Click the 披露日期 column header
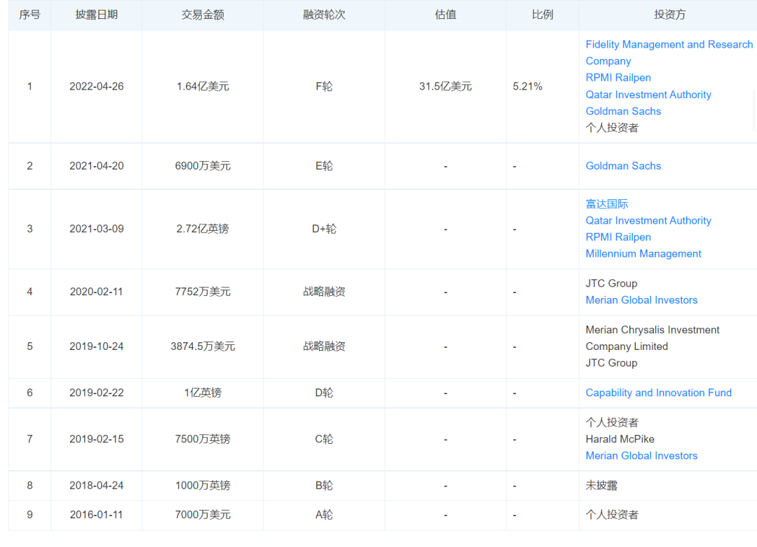 [97, 15]
